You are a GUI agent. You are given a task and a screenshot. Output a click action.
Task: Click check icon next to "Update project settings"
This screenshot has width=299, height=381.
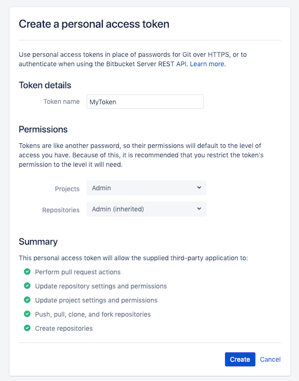point(27,300)
